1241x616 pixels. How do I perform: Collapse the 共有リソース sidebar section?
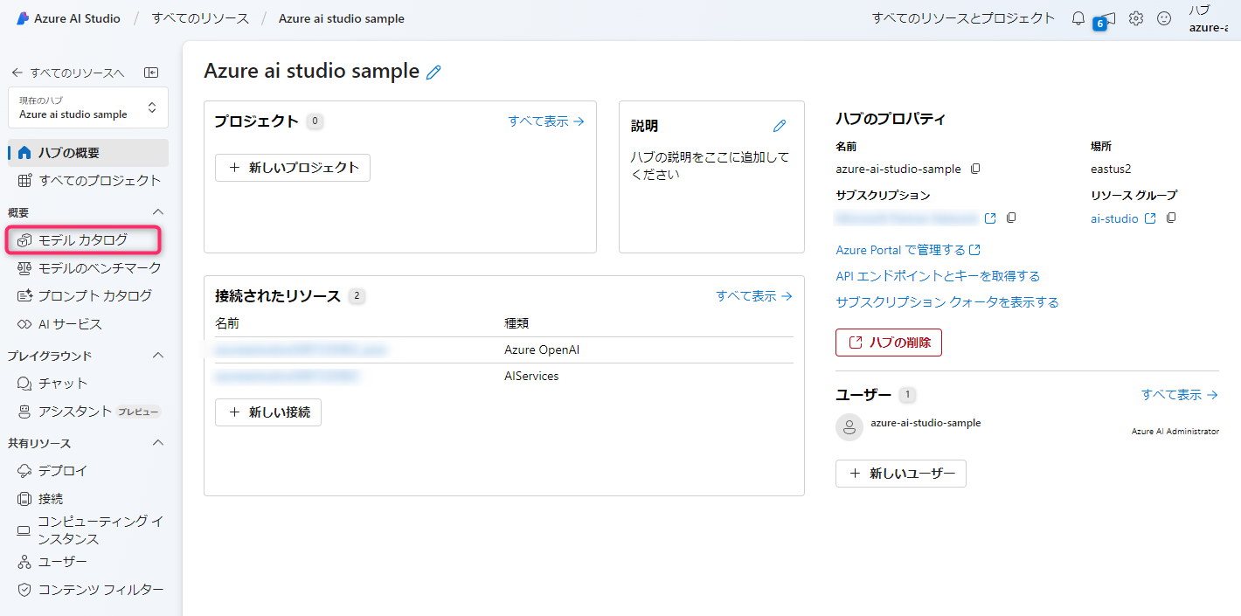(x=158, y=443)
